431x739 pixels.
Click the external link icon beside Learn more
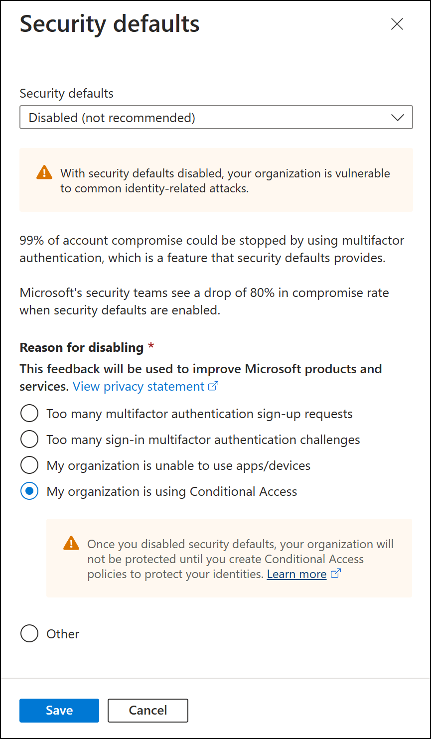pos(335,574)
